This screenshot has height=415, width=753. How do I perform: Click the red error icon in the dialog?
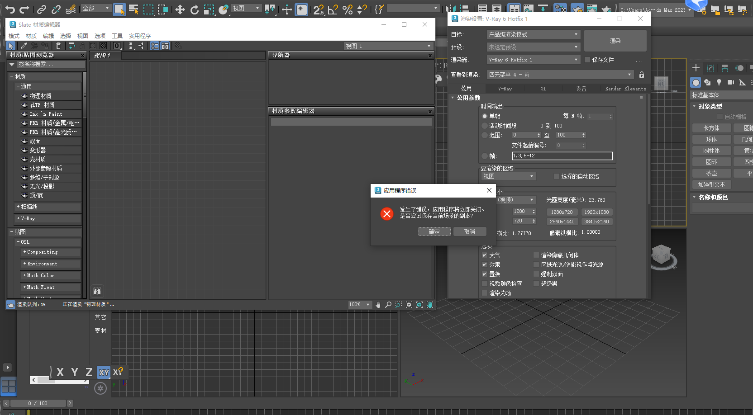click(387, 213)
